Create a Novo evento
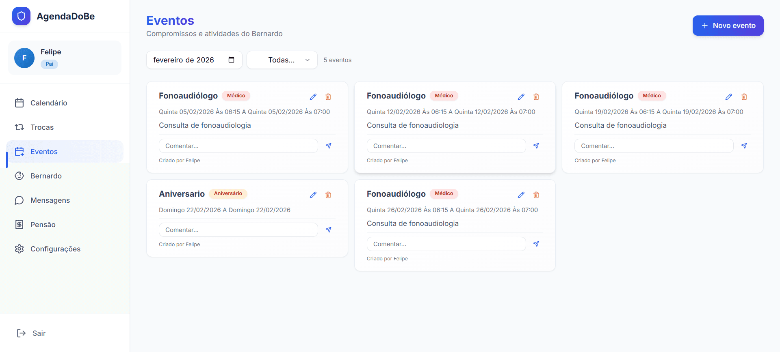This screenshot has height=352, width=780. 728,26
